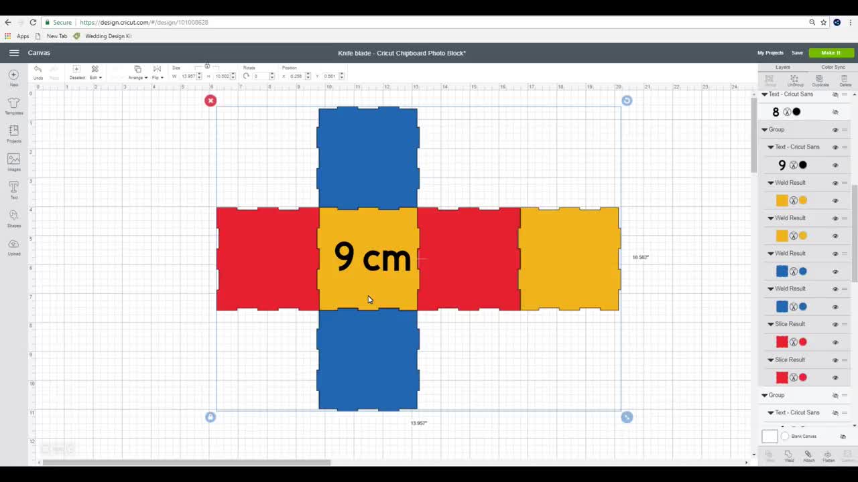Delete selection using red X handle on canvas
The width and height of the screenshot is (858, 482).
click(210, 100)
